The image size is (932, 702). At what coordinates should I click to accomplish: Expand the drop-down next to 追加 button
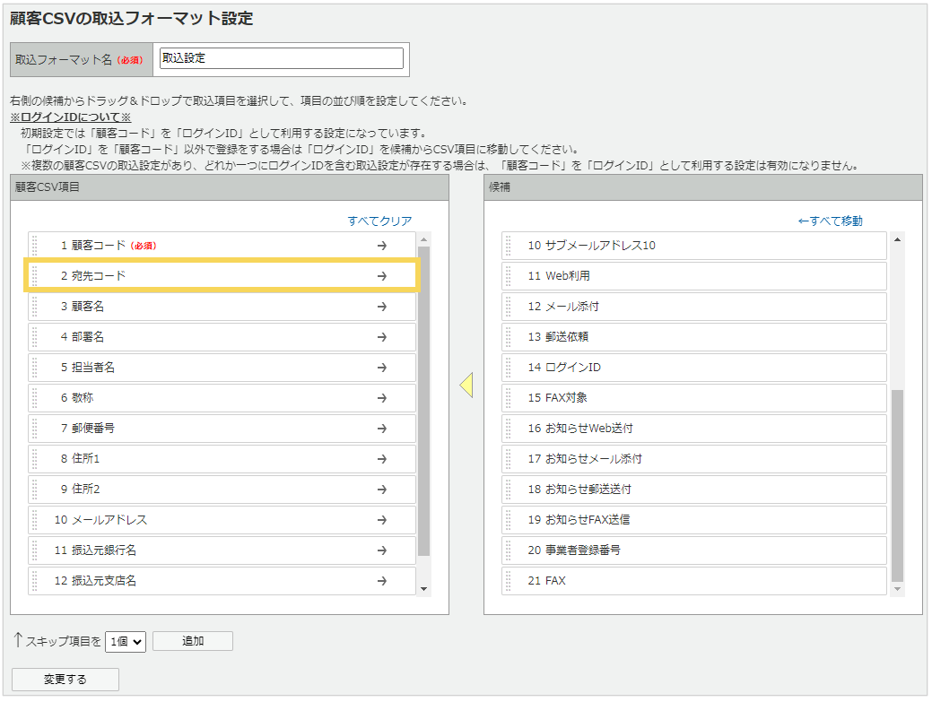[x=126, y=641]
